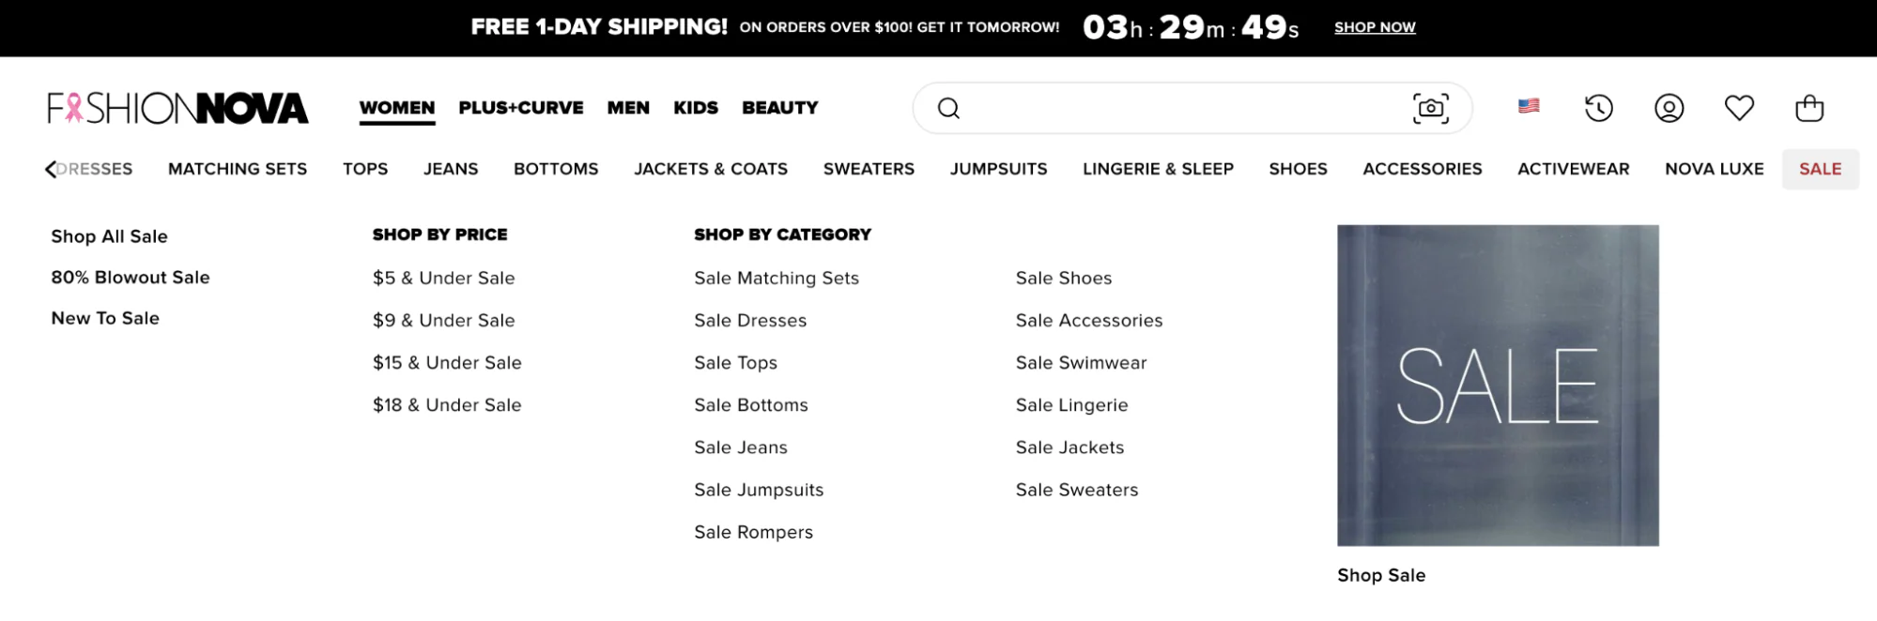Open browsing history clock icon
The image size is (1877, 621).
tap(1597, 109)
